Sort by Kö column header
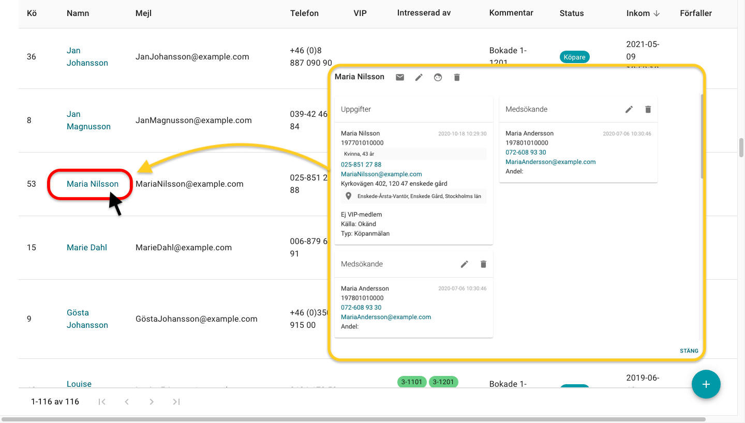The image size is (745, 423). [32, 13]
